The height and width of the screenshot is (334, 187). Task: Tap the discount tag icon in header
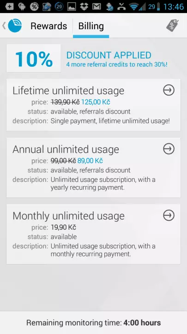tap(172, 26)
